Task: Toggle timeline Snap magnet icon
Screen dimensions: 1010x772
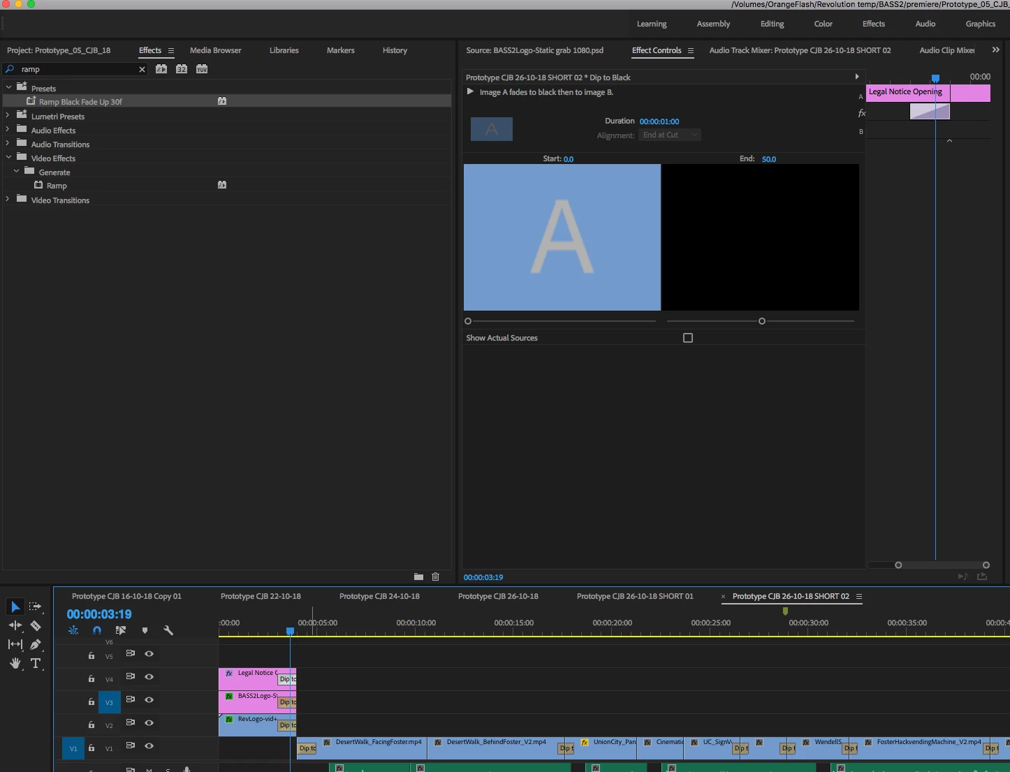Action: pos(97,630)
